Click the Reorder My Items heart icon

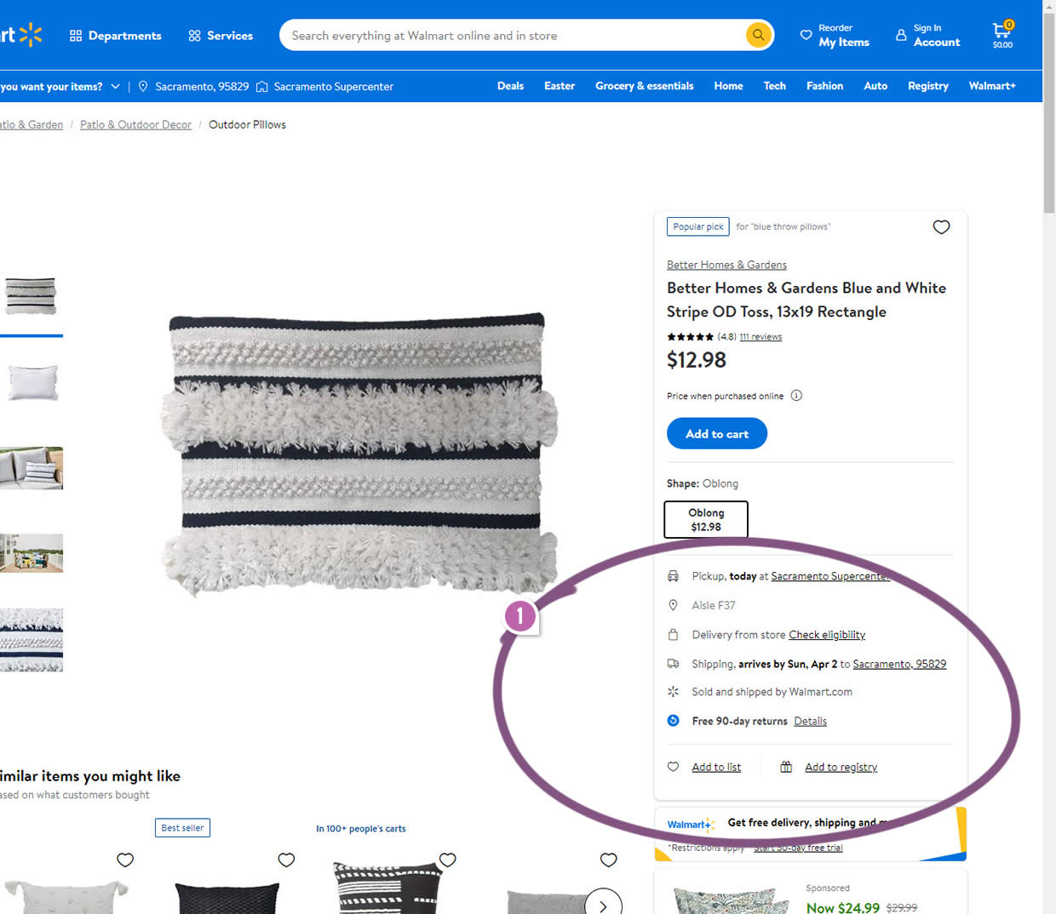point(806,35)
